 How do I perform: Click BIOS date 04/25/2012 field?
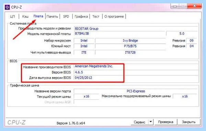tap(136, 78)
